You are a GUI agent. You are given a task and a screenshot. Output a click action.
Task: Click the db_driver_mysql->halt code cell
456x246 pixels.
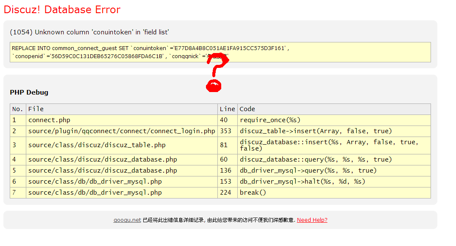point(334,182)
